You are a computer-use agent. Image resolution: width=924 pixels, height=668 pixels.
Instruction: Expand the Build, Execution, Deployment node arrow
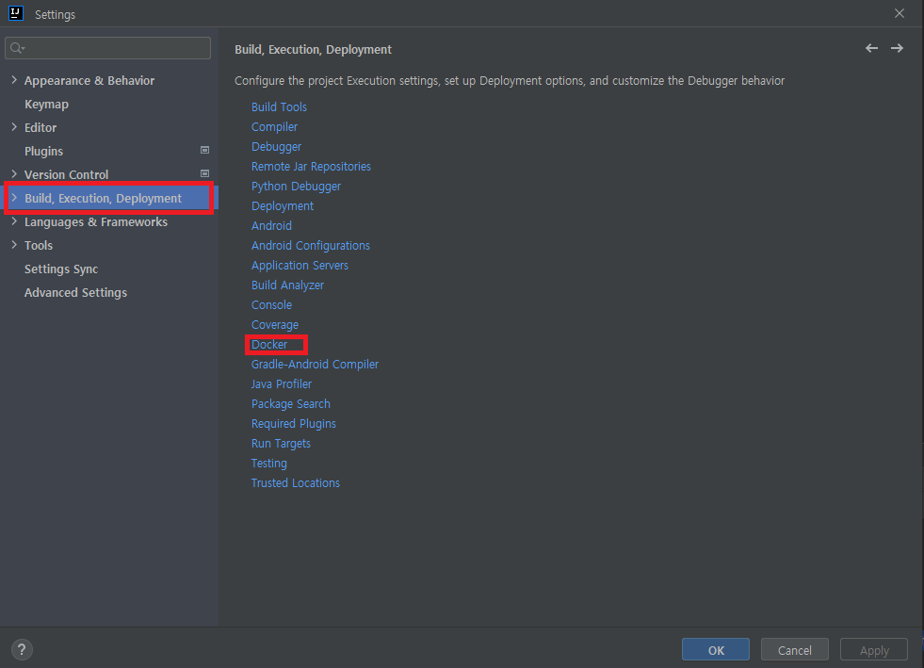click(14, 198)
